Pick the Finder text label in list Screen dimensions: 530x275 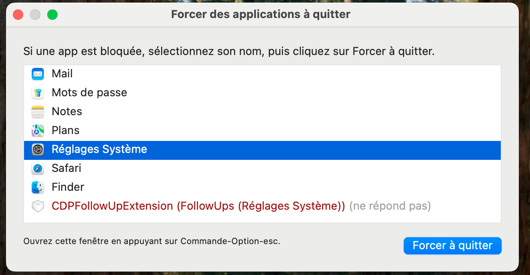(x=68, y=187)
